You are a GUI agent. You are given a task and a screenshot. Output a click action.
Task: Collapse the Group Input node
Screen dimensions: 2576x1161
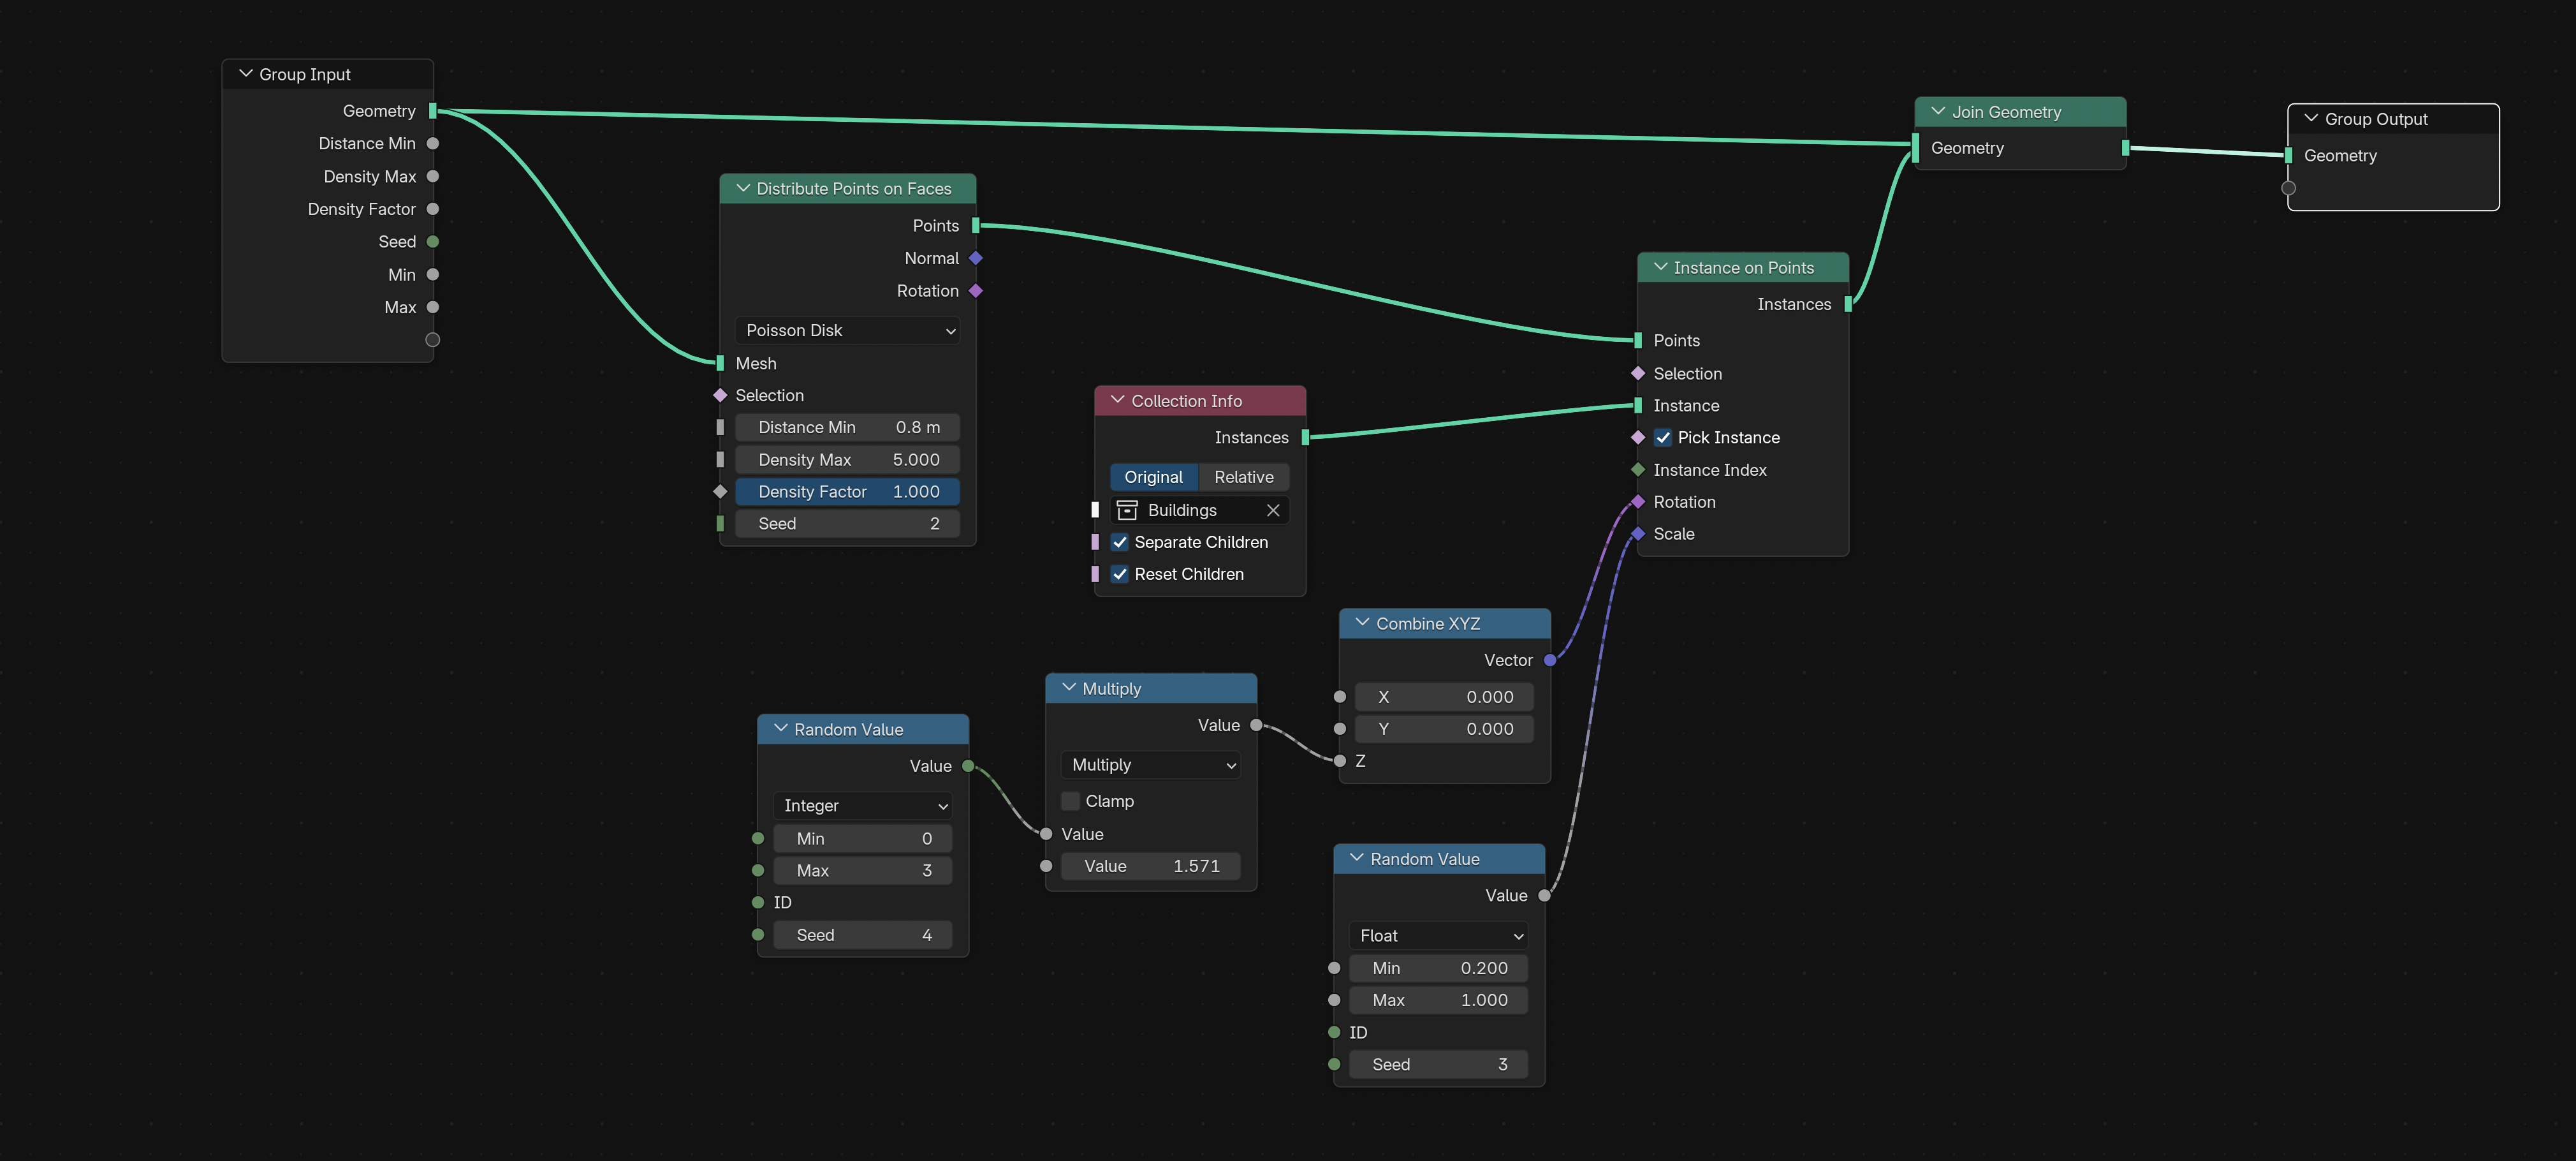[x=246, y=74]
